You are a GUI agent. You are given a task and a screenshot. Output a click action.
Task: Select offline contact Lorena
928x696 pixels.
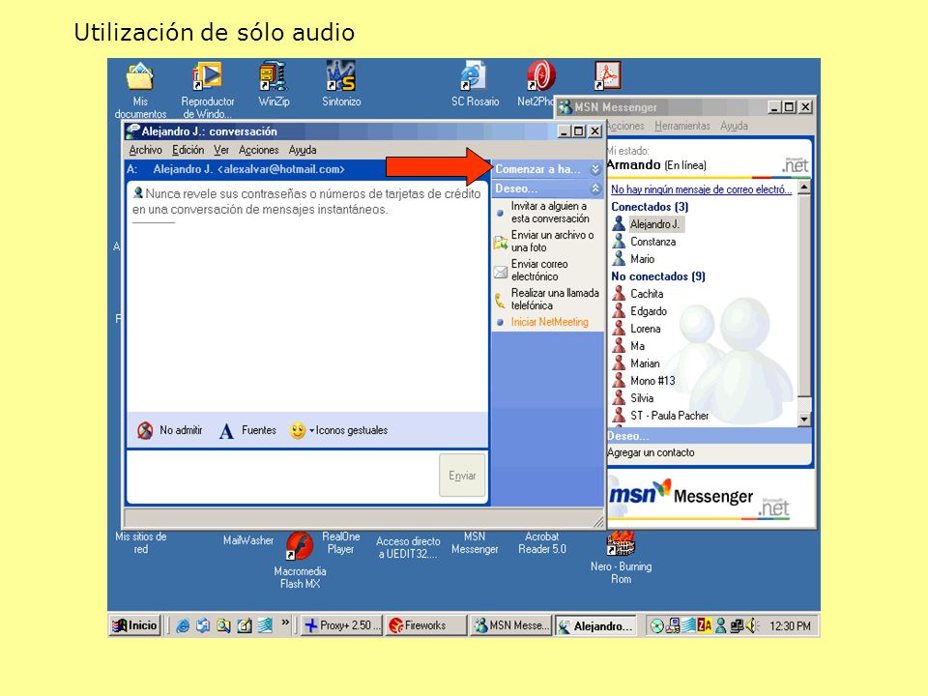click(x=645, y=329)
